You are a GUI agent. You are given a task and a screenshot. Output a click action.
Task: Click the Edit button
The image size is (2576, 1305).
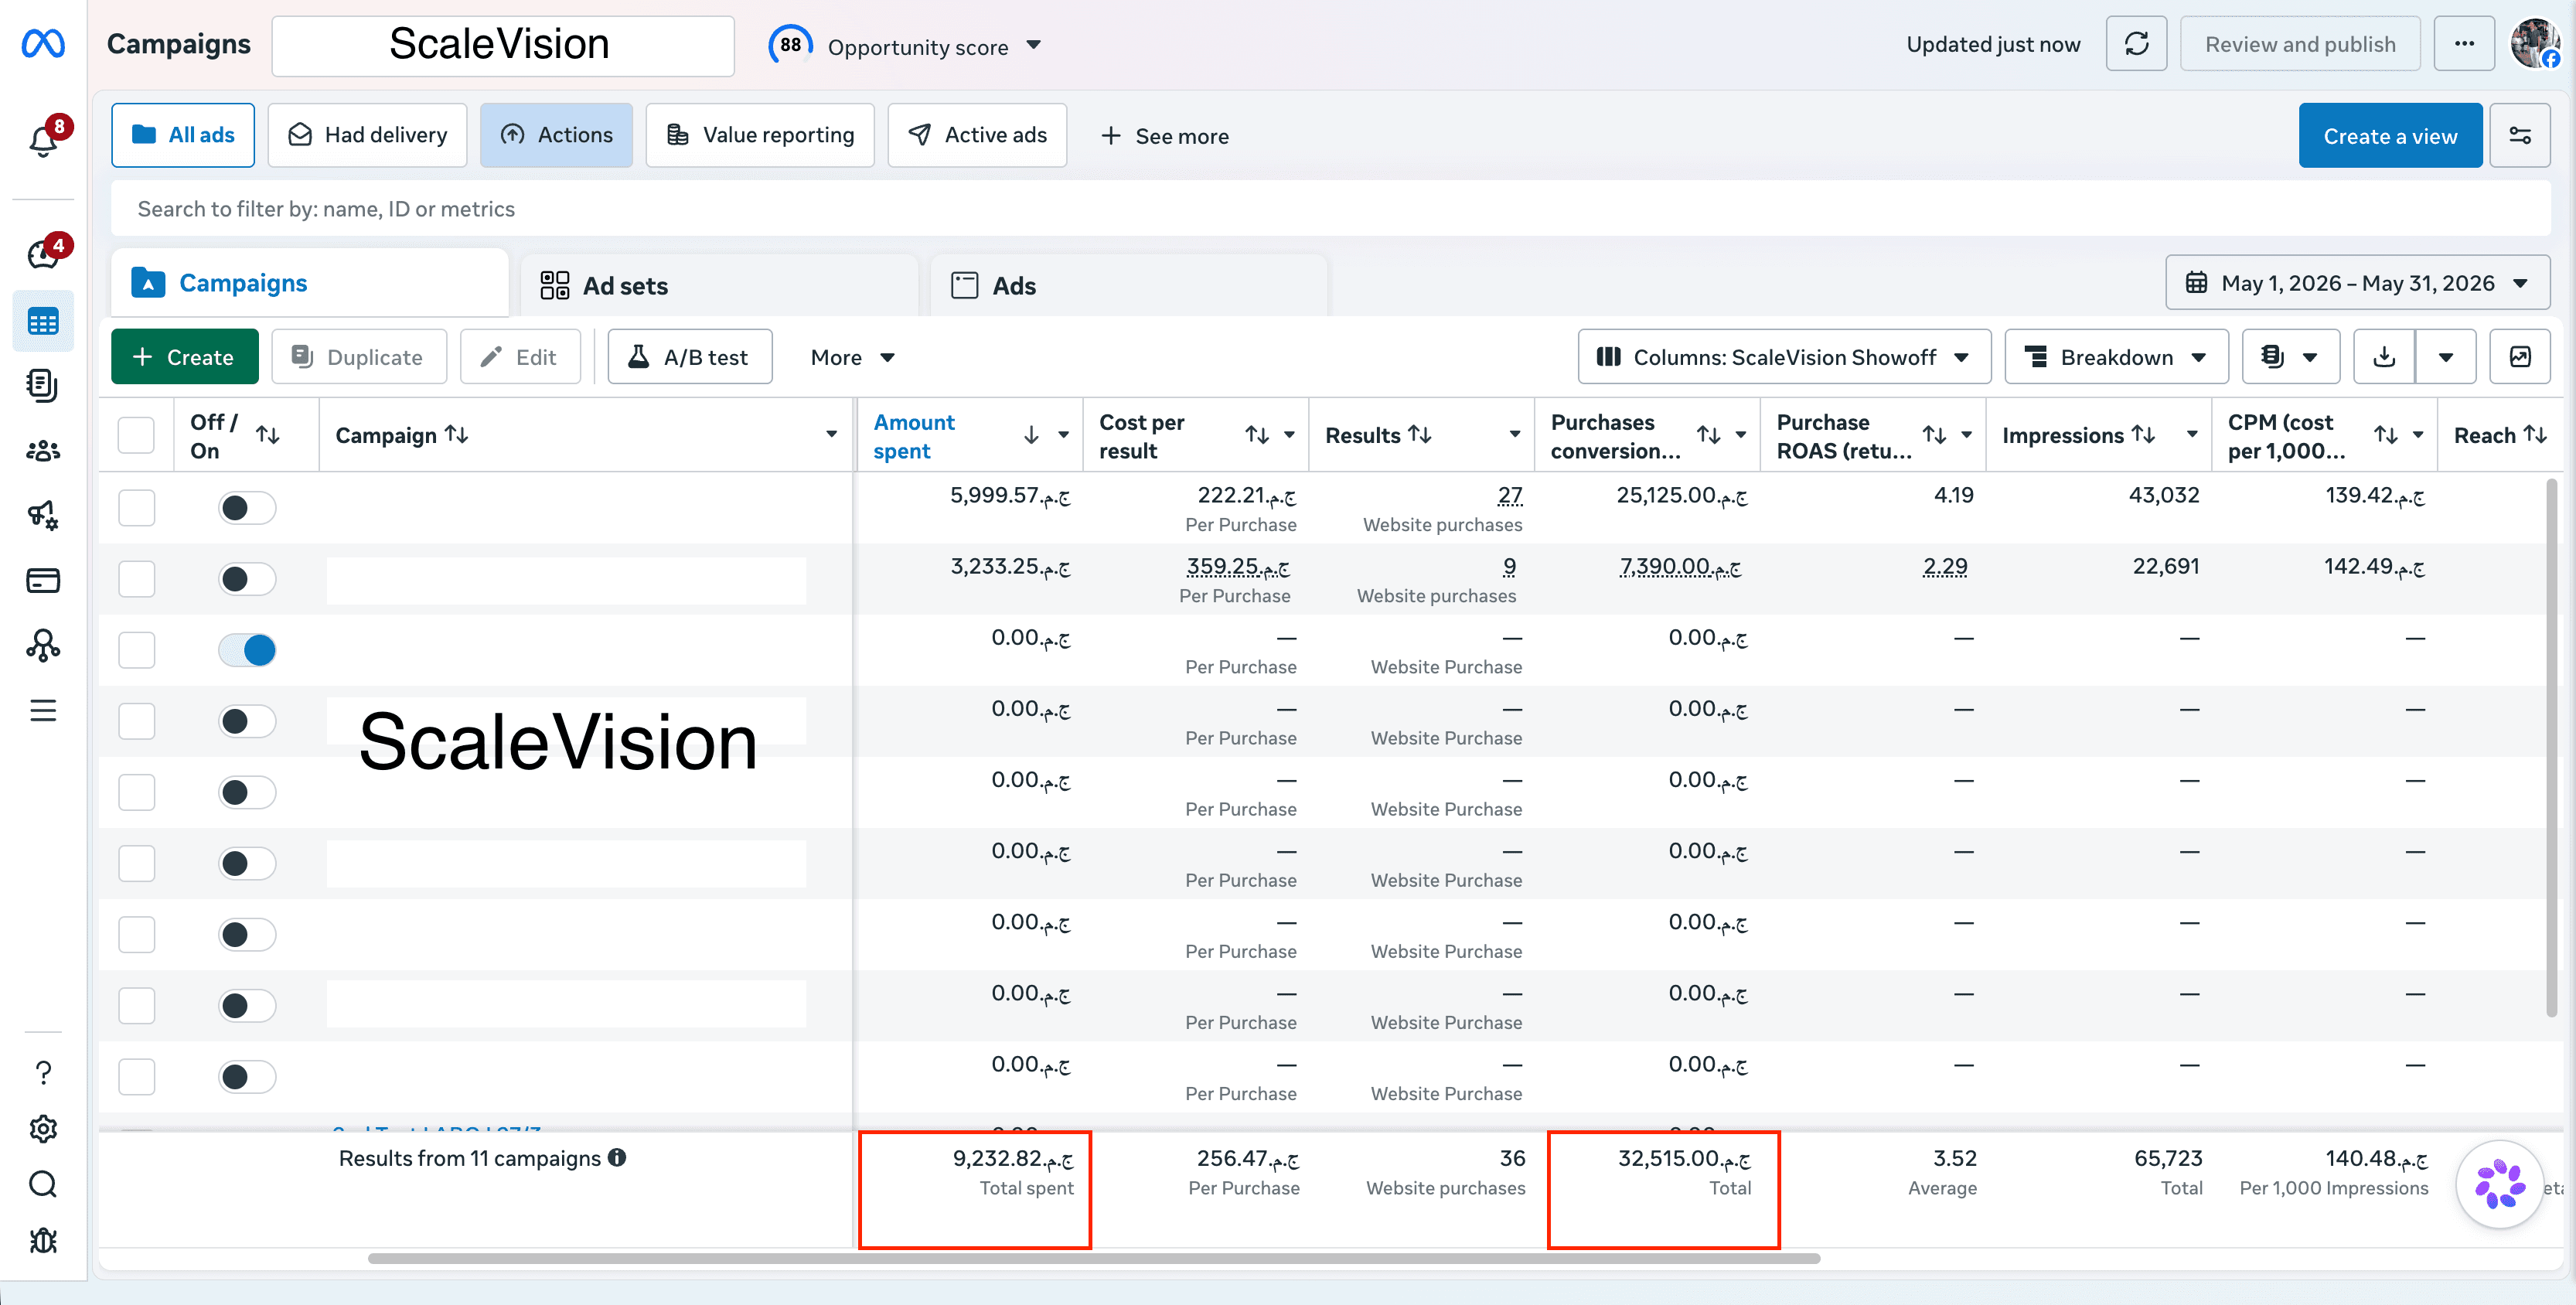click(x=520, y=357)
